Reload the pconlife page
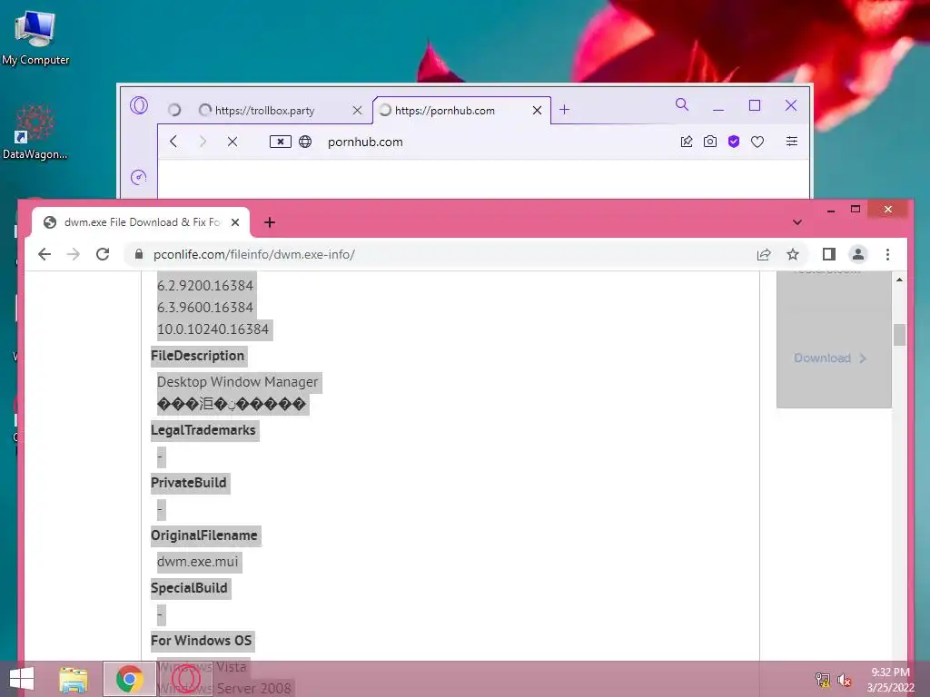 tap(103, 254)
